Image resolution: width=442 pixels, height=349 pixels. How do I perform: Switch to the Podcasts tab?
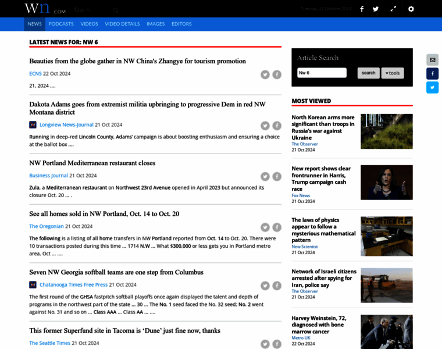(61, 24)
